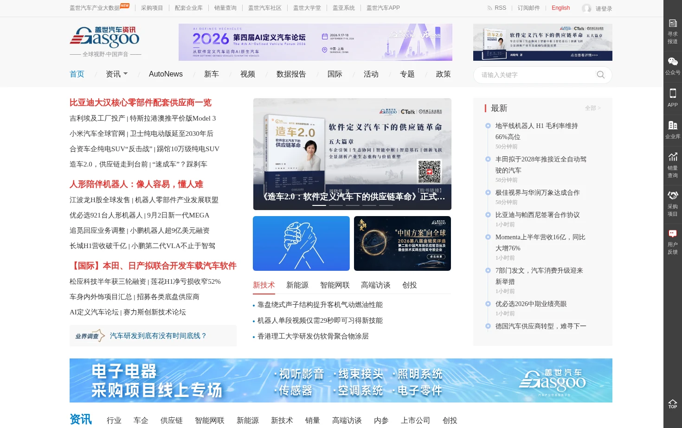Open the 用户反馈 feedback icon
Screen dimensions: 682x428
pos(673,233)
